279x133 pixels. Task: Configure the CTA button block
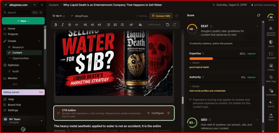click(156, 113)
